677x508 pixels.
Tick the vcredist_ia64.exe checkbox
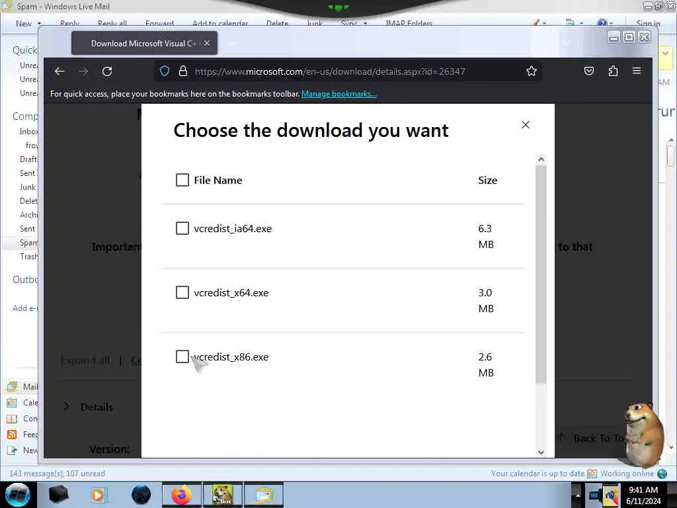[x=182, y=228]
